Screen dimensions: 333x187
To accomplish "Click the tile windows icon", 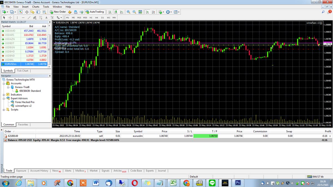I will coord(140,12).
